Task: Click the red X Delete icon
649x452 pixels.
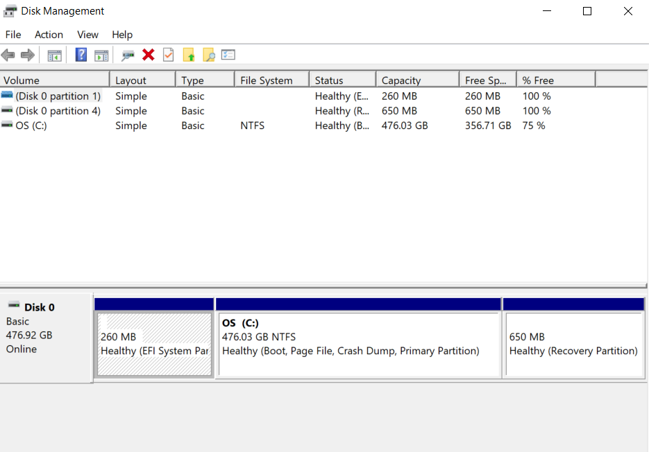Action: [148, 55]
